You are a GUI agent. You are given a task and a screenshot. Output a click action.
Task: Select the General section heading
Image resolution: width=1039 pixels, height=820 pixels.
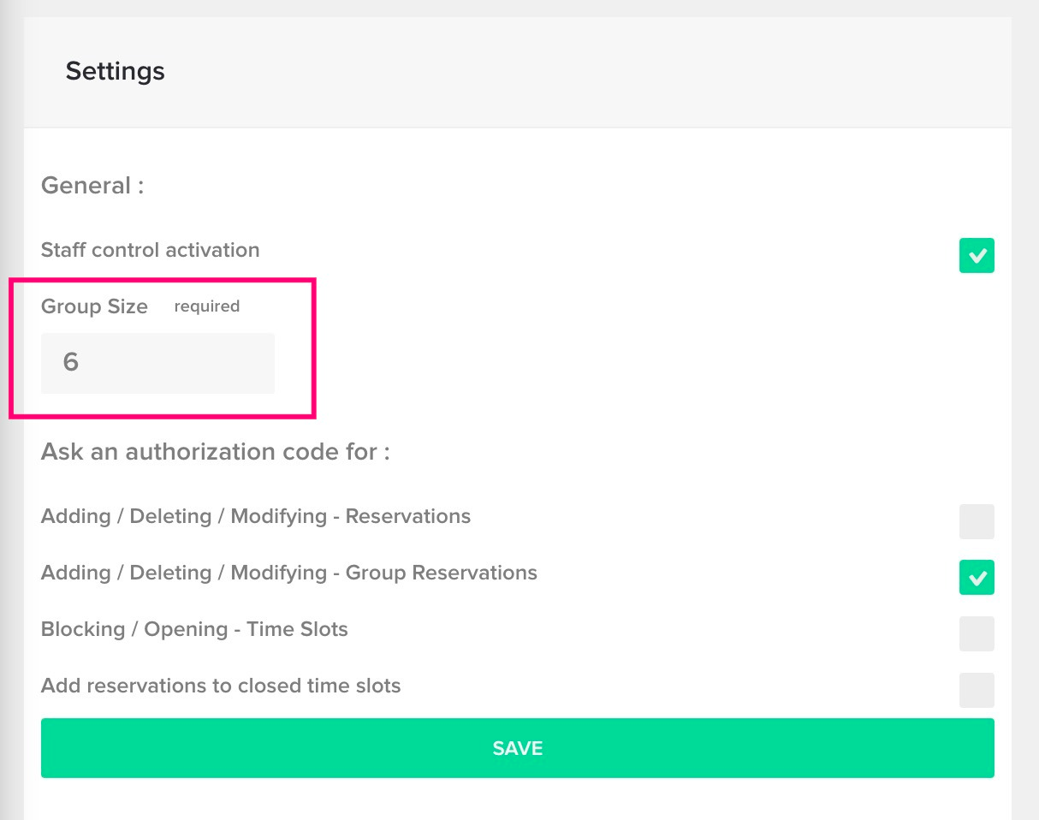click(92, 186)
